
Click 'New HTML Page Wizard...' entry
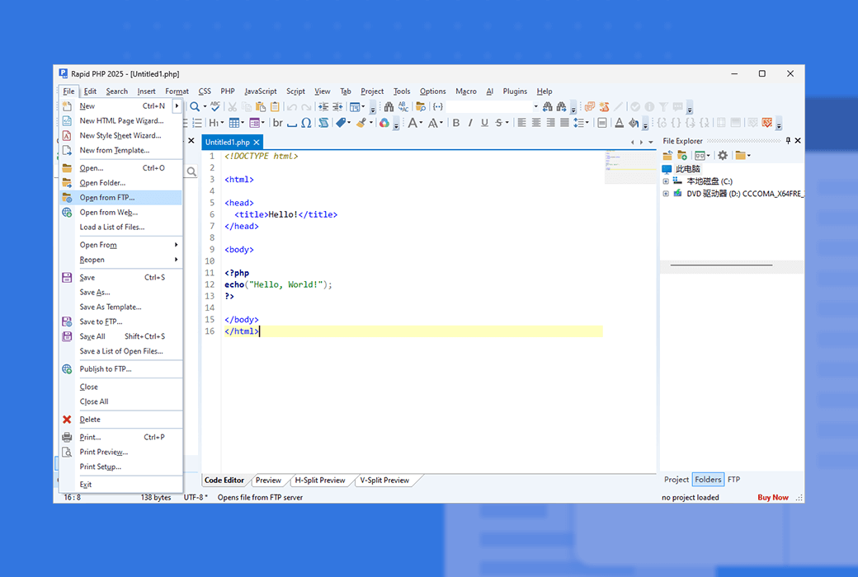click(x=120, y=121)
